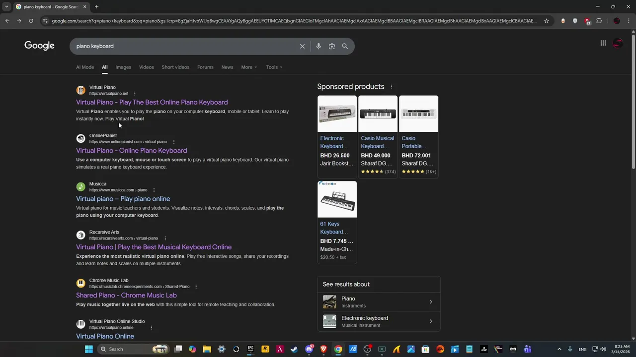Open search by image camera icon
The width and height of the screenshot is (636, 357).
[331, 46]
